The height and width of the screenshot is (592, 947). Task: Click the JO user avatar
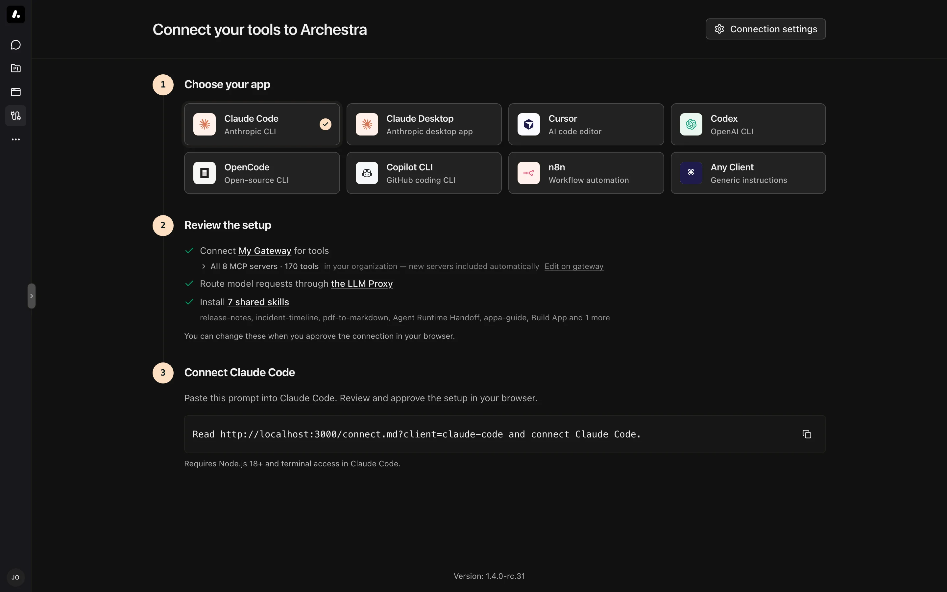[x=16, y=577]
